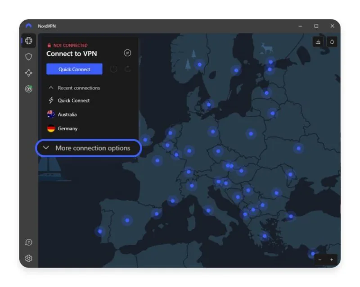Viewport: 360px width, 287px height.
Task: Zoom in the map with plus button
Action: 332,260
